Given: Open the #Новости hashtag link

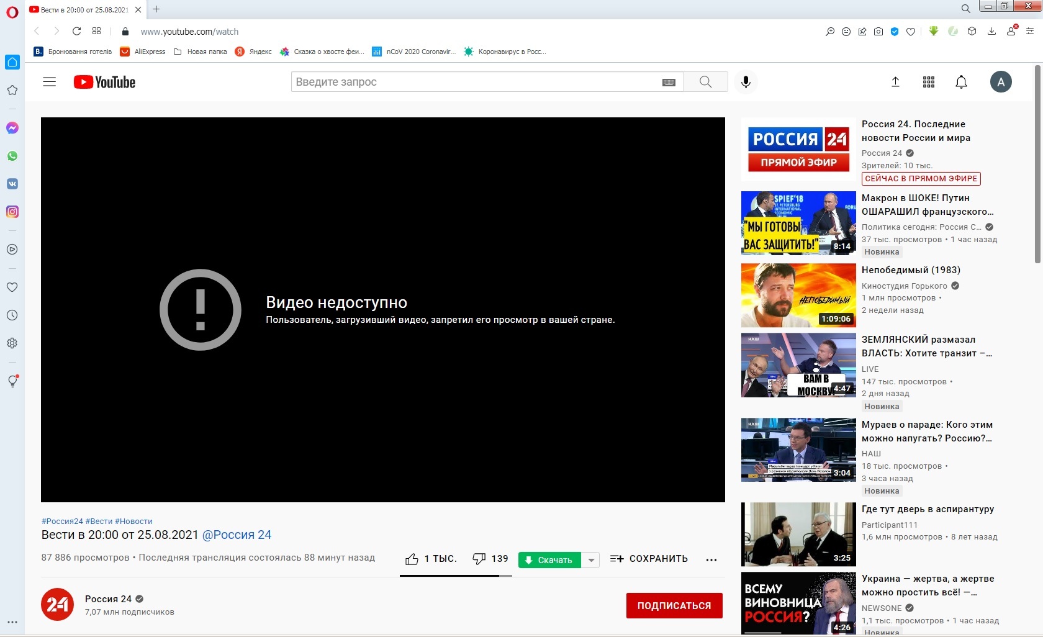Looking at the screenshot, I should click(x=133, y=522).
